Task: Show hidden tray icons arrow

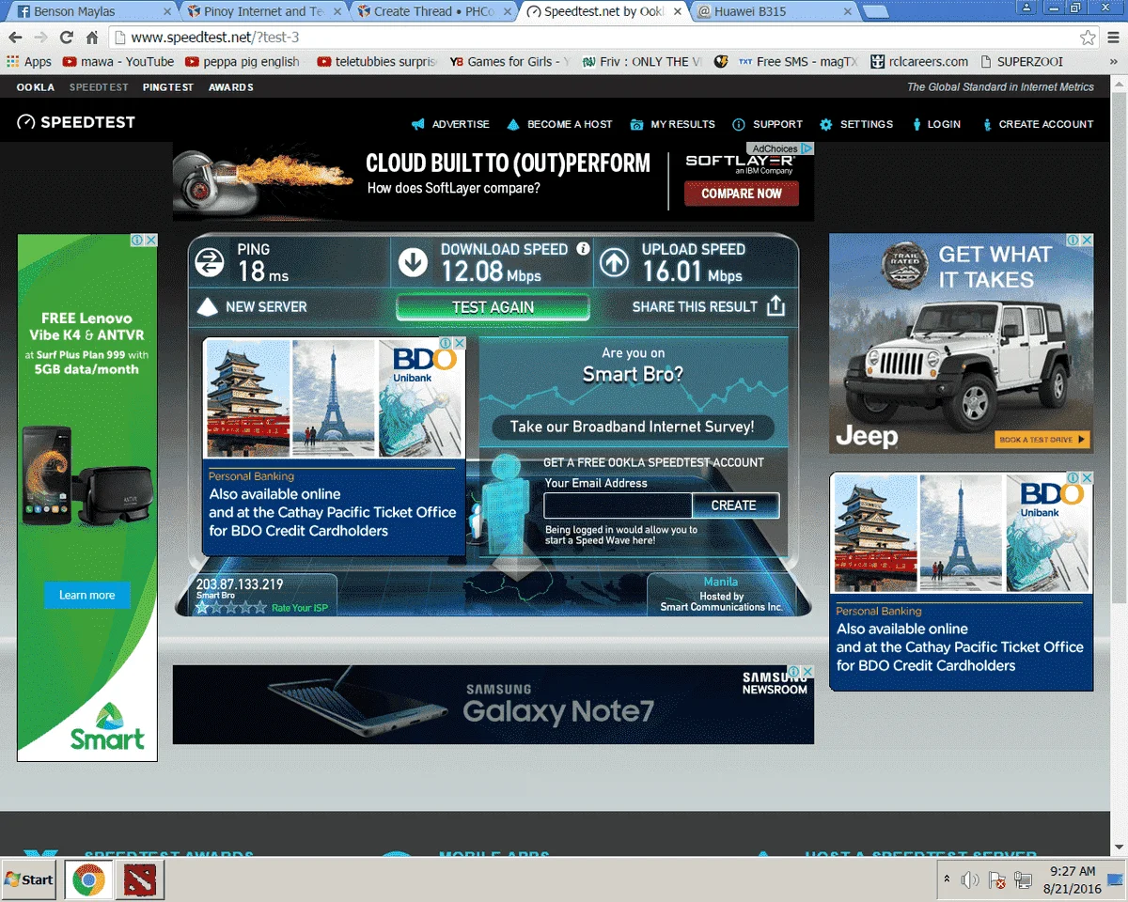Action: 947,879
